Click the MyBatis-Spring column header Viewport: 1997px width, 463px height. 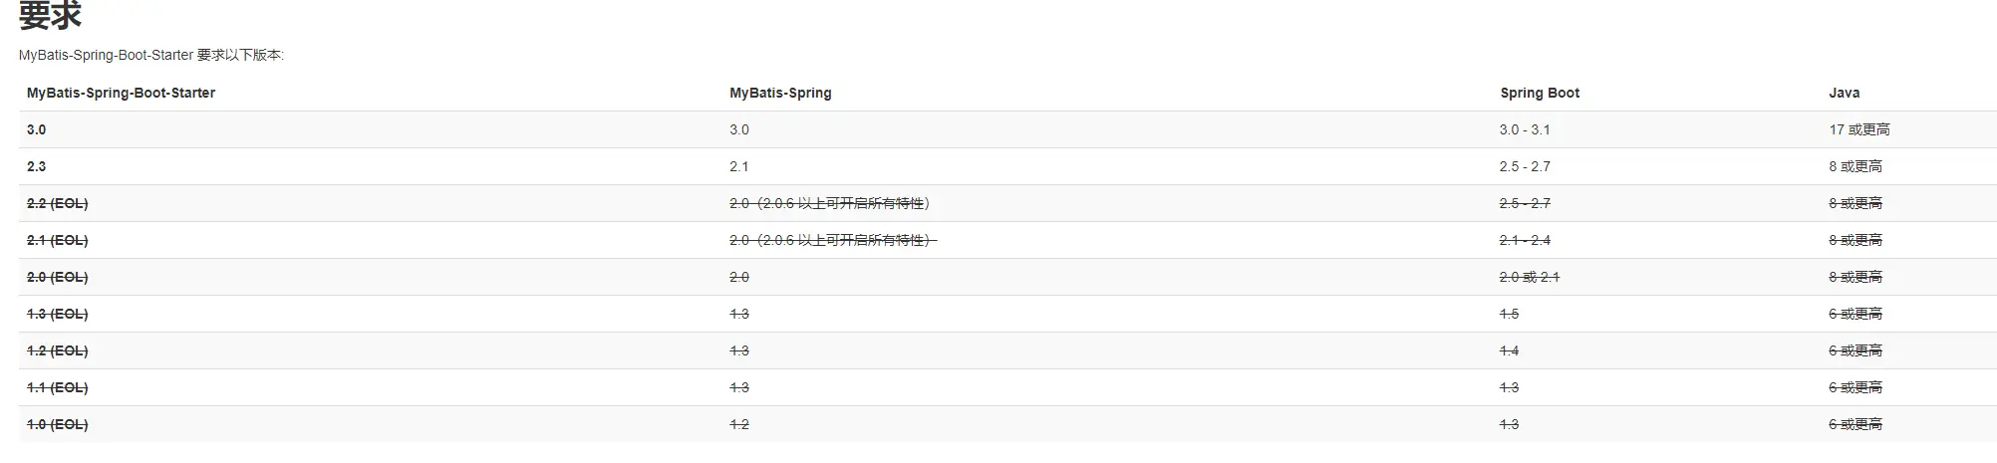(780, 93)
